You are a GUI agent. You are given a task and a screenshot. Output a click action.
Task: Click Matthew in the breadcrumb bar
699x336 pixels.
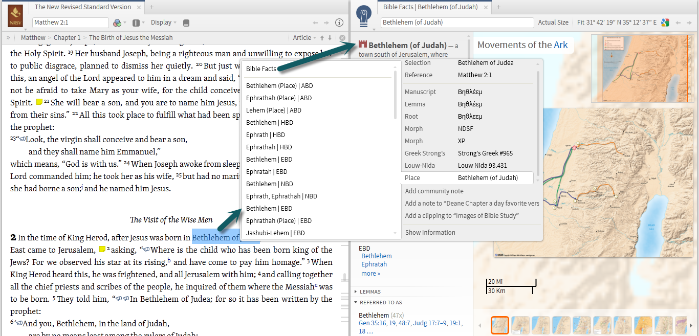click(x=33, y=38)
